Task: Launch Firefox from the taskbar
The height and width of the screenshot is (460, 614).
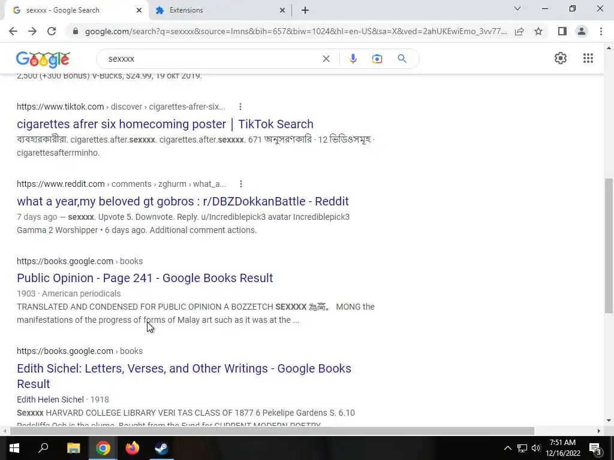Action: click(132, 448)
